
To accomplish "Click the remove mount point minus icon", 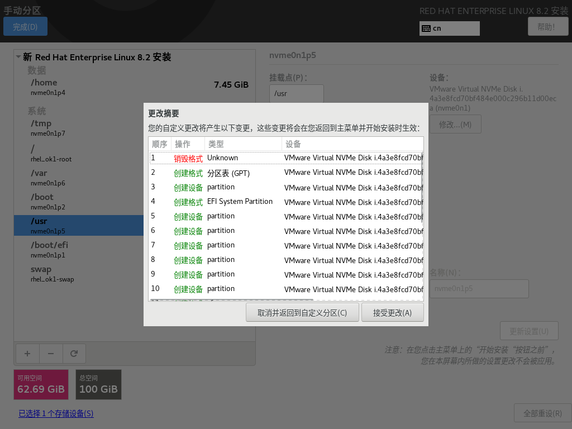I will tap(51, 354).
